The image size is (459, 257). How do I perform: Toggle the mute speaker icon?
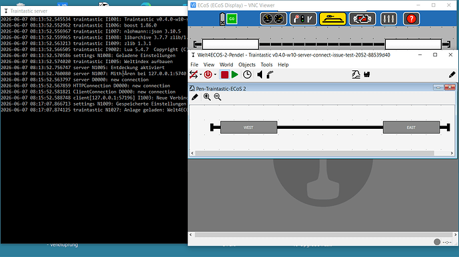(x=259, y=74)
